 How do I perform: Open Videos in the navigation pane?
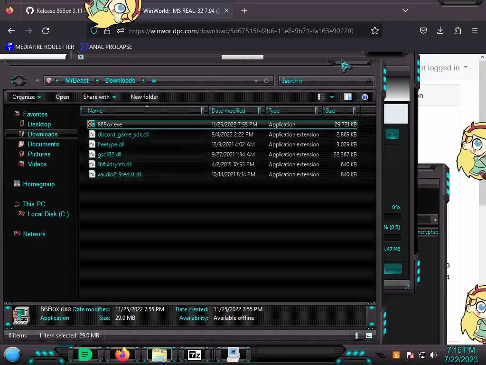coord(37,164)
